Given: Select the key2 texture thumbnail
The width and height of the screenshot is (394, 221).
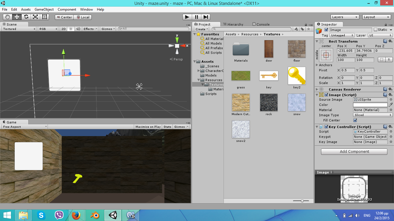Looking at the screenshot, I should click(297, 76).
